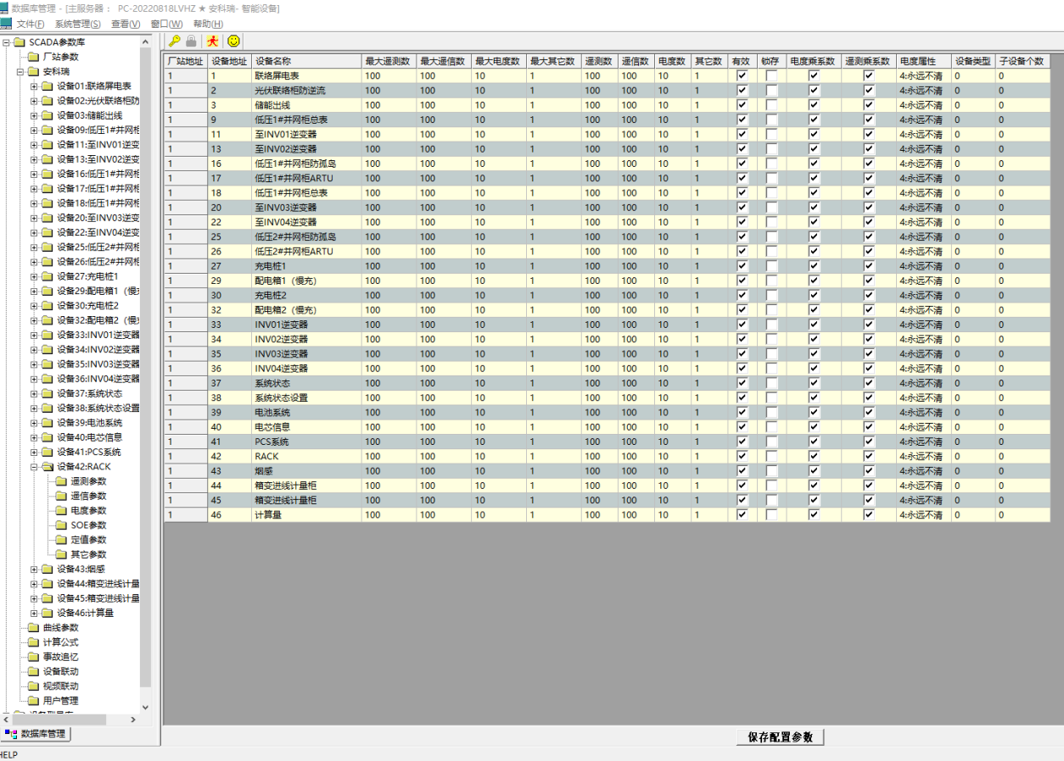This screenshot has height=761, width=1064.
Task: Click the 系统状态设置 device name cell
Action: coord(306,398)
